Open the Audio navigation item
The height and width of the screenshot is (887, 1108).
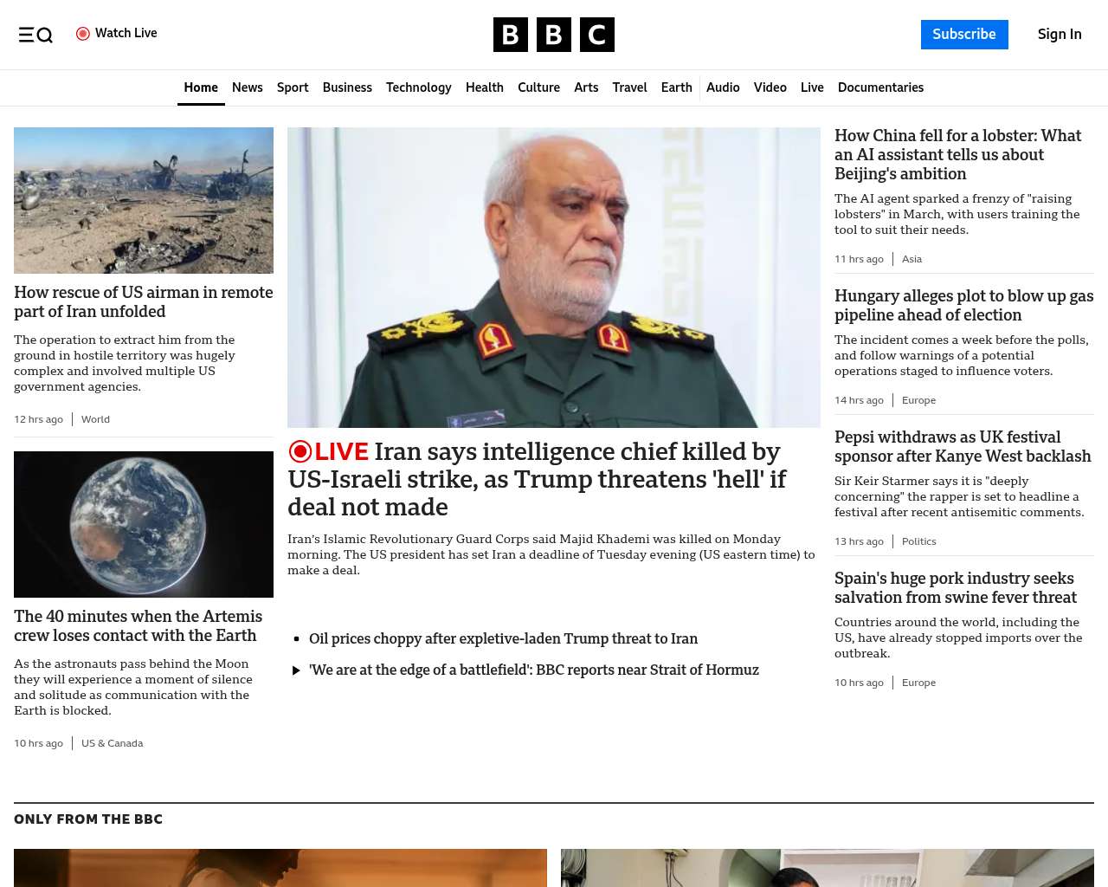coord(723,87)
